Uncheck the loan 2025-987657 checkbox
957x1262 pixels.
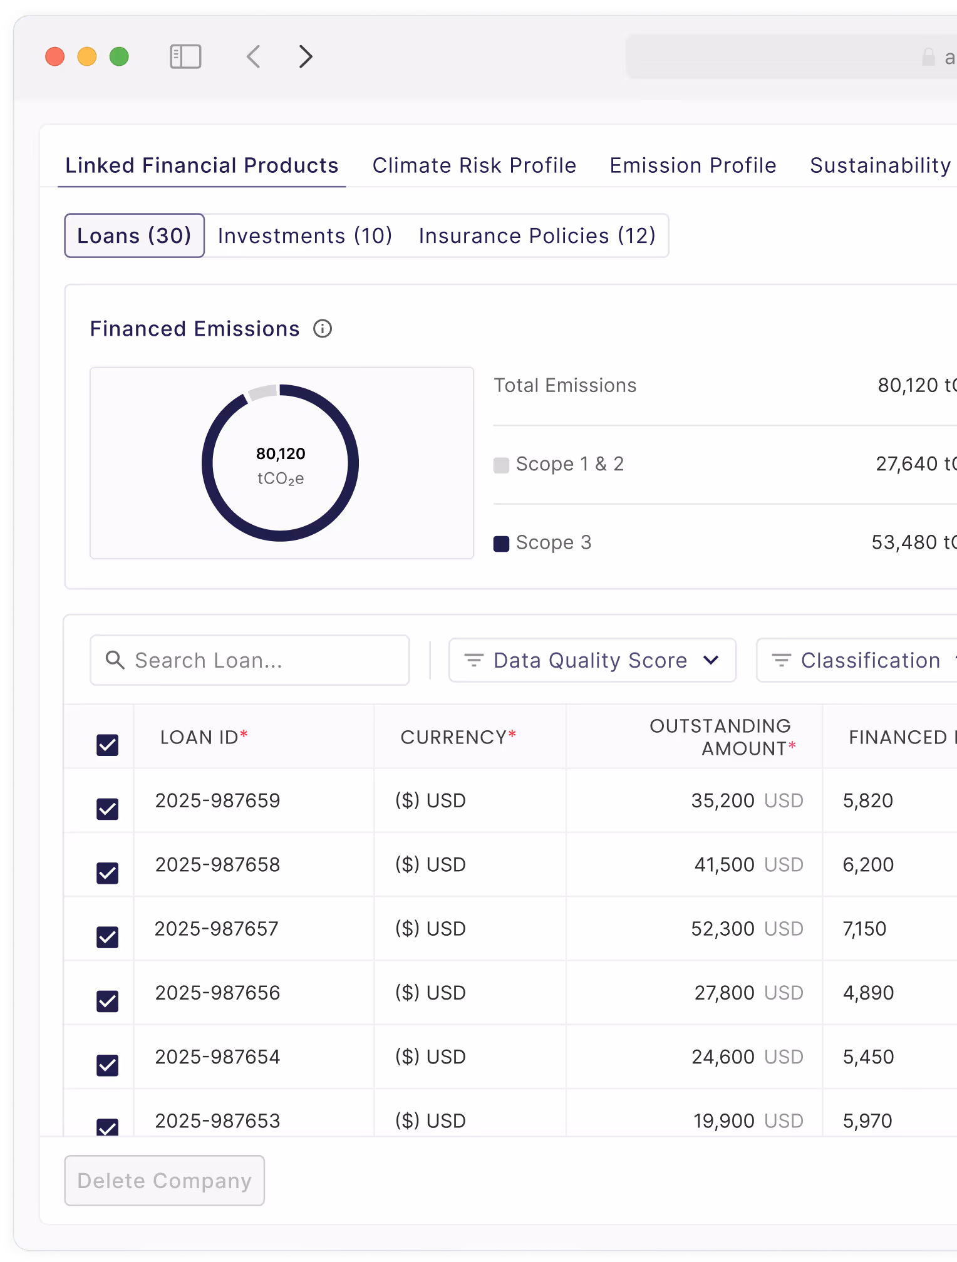click(x=108, y=937)
